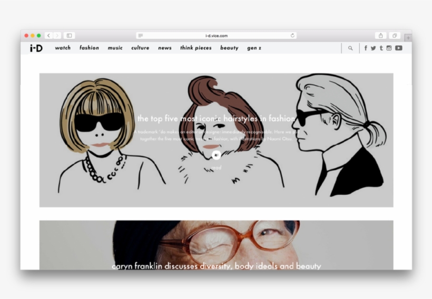Toggle the Safari sidebar button
432x299 pixels.
[x=69, y=35]
